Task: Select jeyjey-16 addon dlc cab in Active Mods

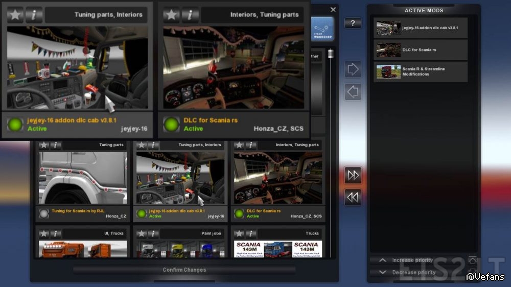Action: 421,28
